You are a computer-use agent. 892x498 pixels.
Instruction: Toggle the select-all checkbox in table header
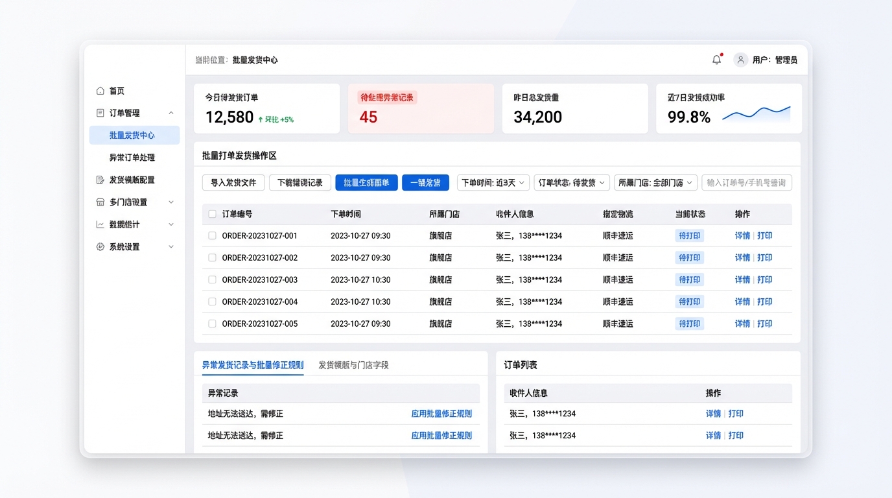[212, 214]
